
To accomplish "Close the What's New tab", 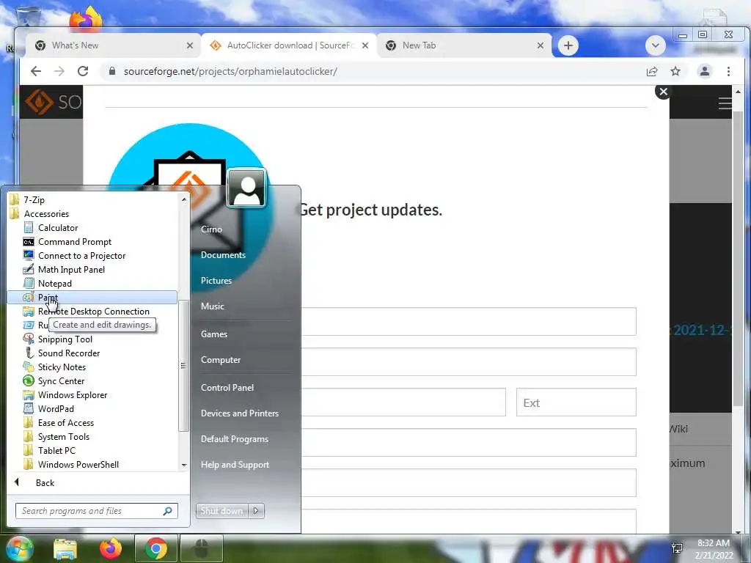I will (x=190, y=45).
